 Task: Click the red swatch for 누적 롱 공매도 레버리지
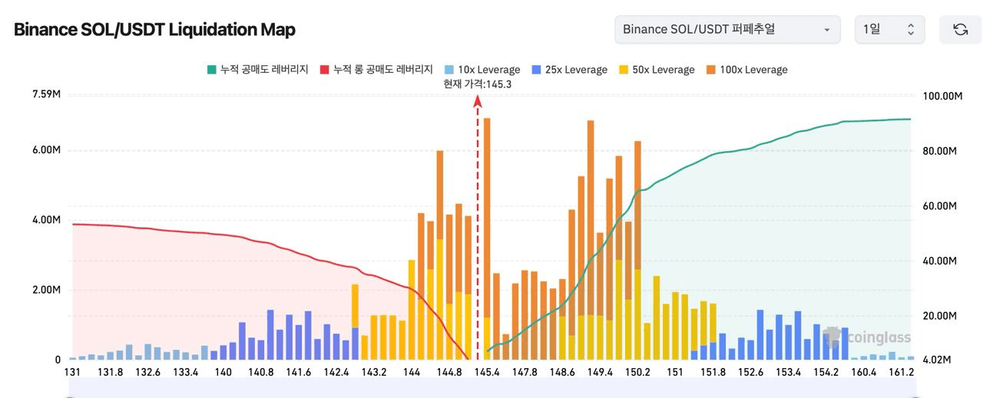(x=324, y=70)
